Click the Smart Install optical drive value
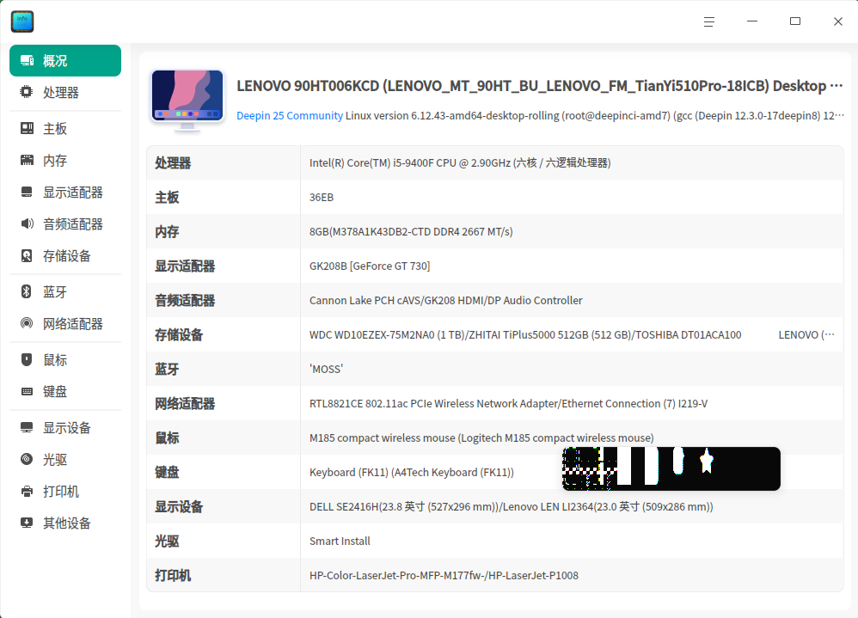 340,542
